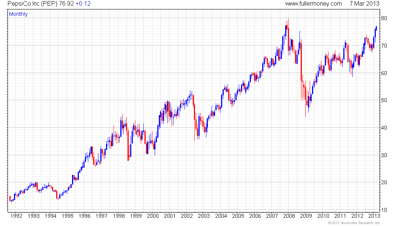Open the www.fullermoney.com link text
The height and width of the screenshot is (226, 415).
pyautogui.click(x=314, y=4)
